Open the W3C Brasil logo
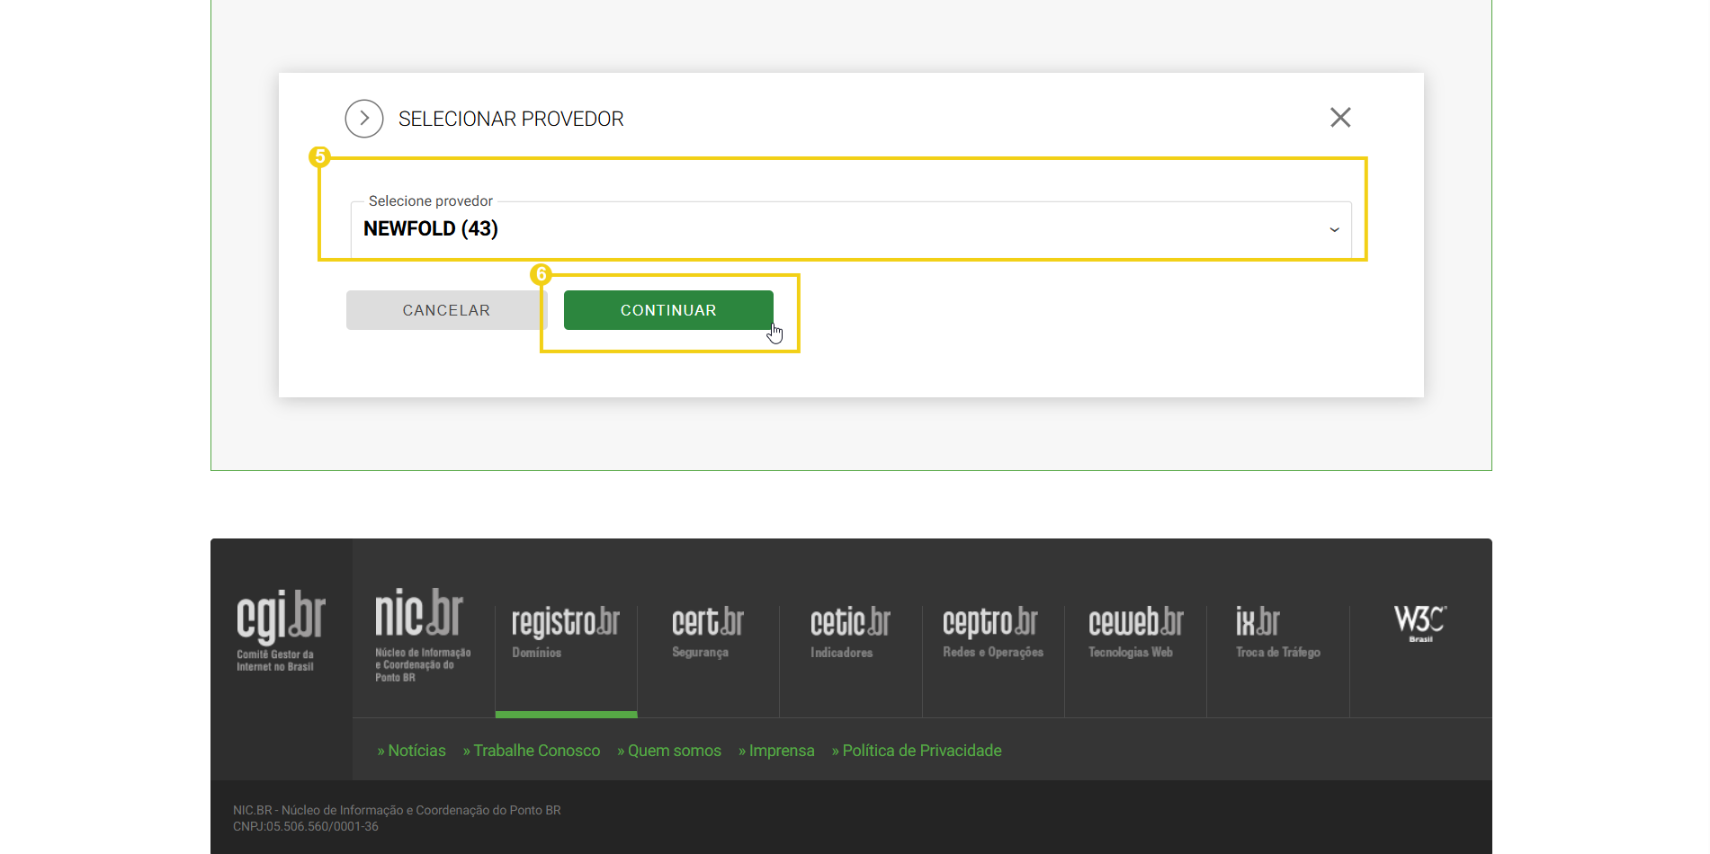The height and width of the screenshot is (854, 1710). (x=1420, y=623)
